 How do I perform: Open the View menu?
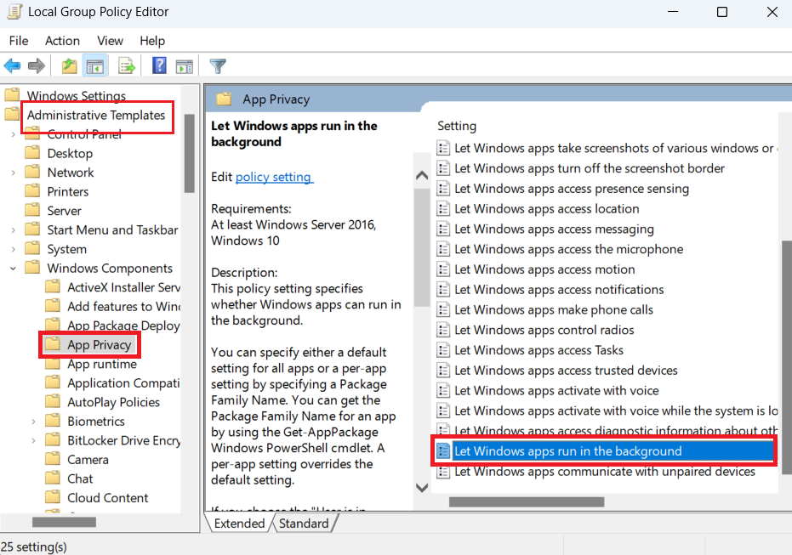tap(110, 40)
